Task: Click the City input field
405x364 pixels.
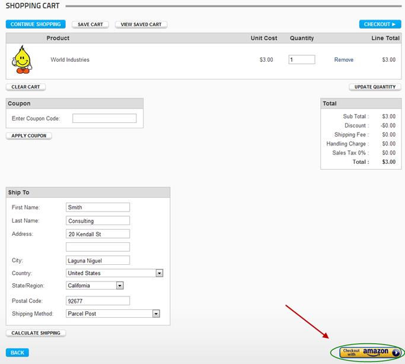Action: click(98, 260)
